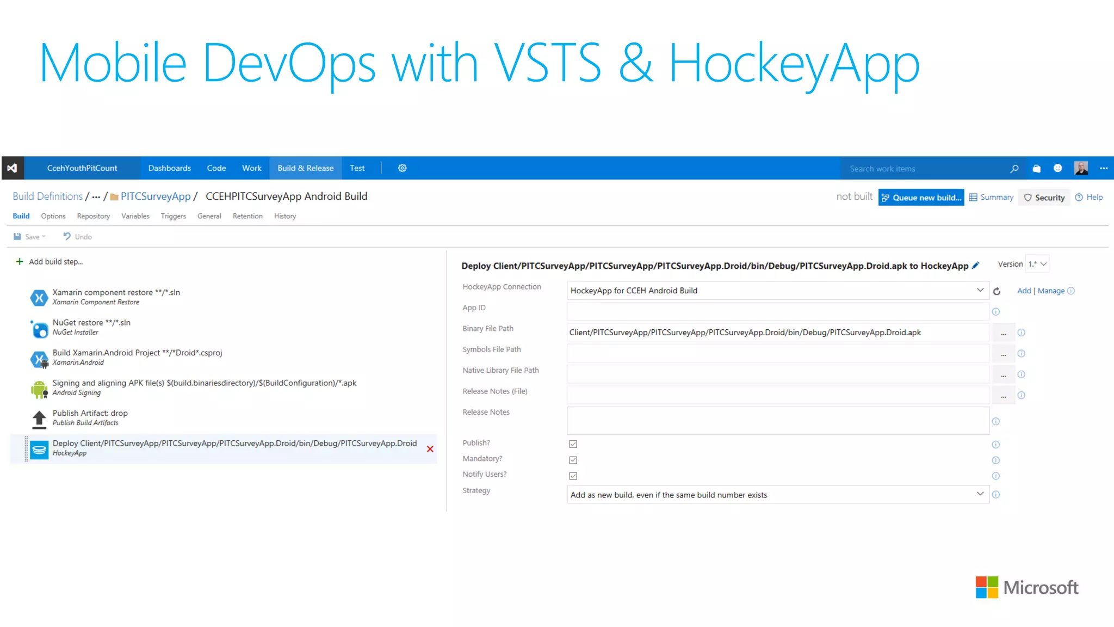
Task: Browse for Release Notes file ellipsis button
Action: (x=1004, y=395)
